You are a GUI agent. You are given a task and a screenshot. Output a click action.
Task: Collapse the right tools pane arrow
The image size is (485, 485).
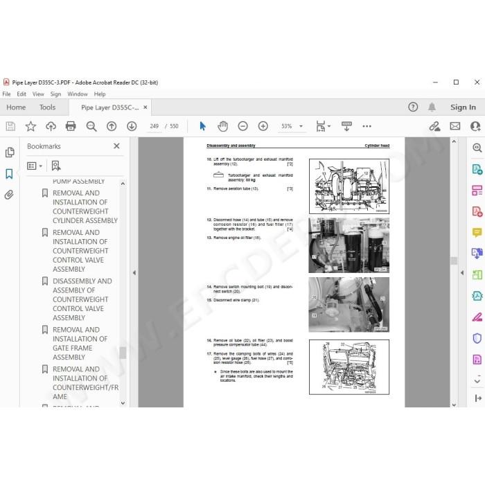462,273
